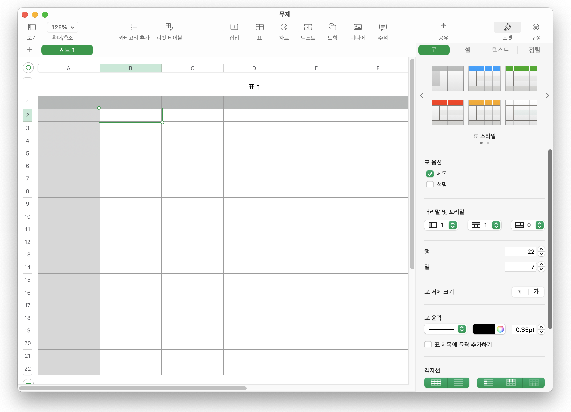Switch to the Cell (셀) tab
Image resolution: width=571 pixels, height=412 pixels.
[467, 50]
